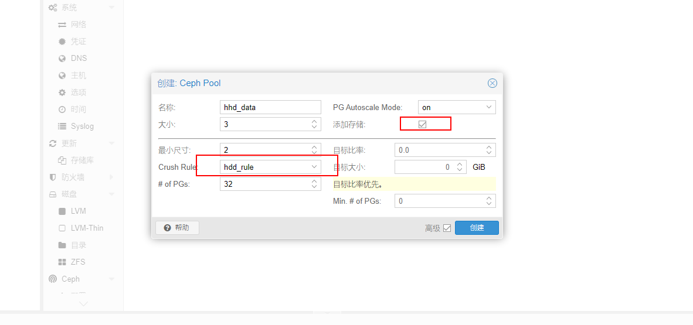Click the disk icon beside 磁盘
Screen dimensions: 693x325
(53, 194)
